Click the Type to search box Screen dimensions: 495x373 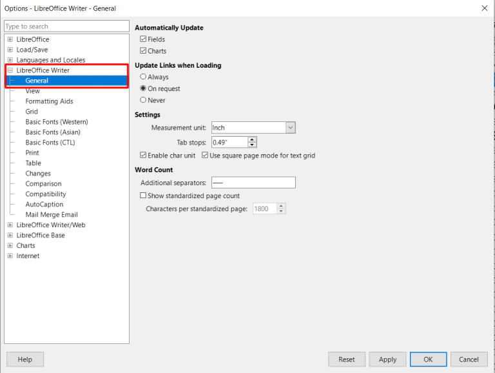click(x=66, y=26)
